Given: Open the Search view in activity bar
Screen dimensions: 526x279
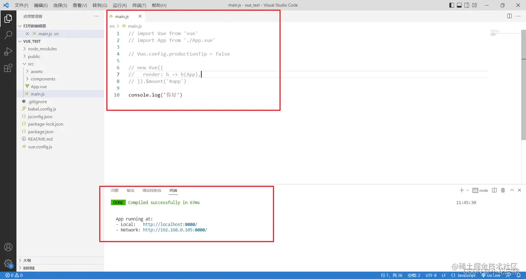Looking at the screenshot, I should click(8, 35).
